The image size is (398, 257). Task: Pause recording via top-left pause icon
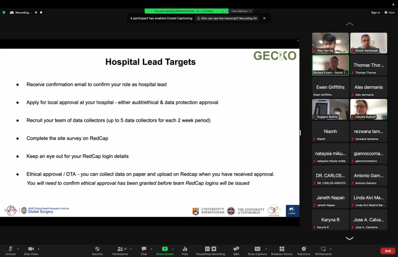(x=36, y=13)
